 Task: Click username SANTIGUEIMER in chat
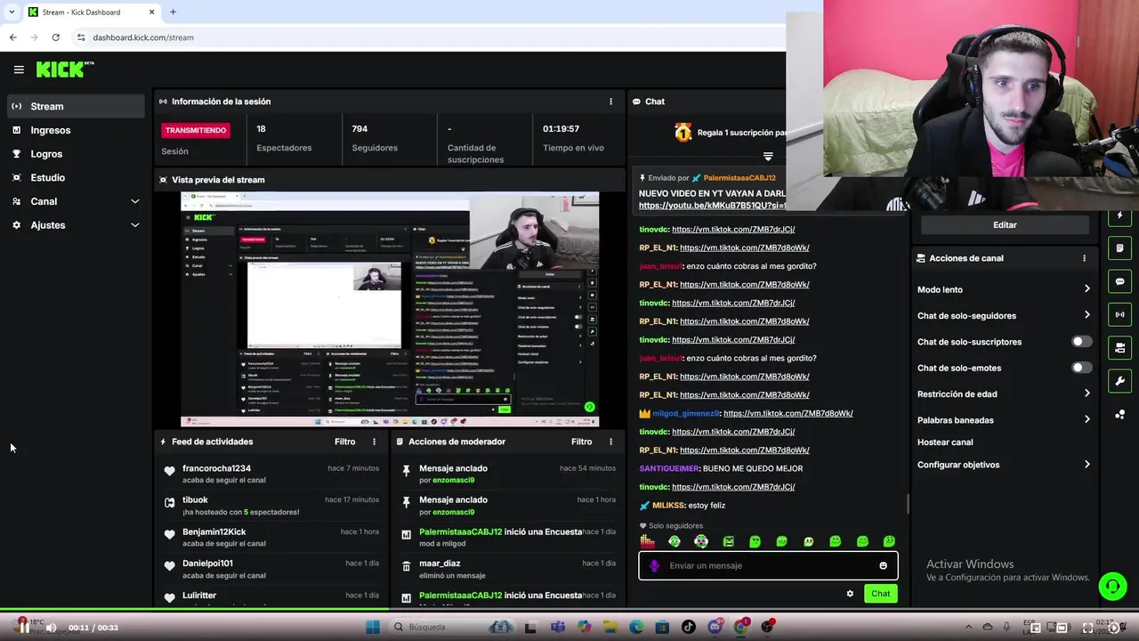[x=669, y=468]
